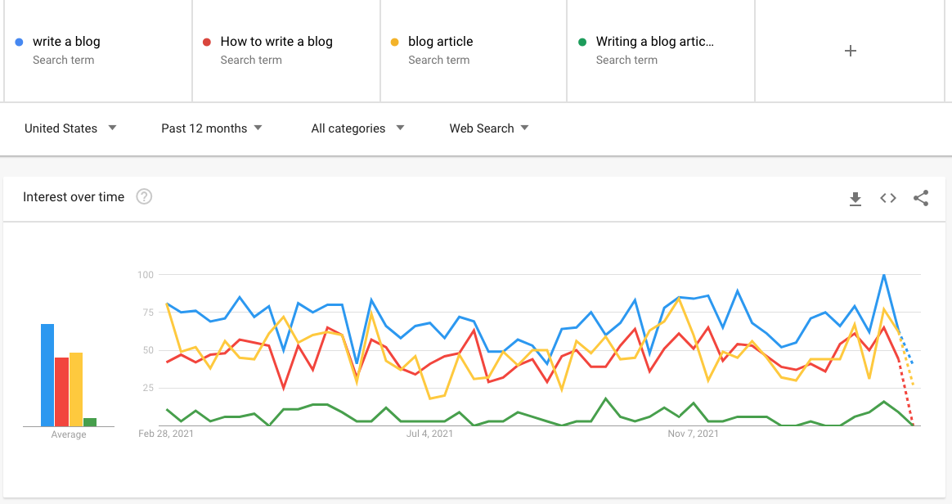Click the embed code icon
Screen dimensions: 952x504
tap(888, 198)
